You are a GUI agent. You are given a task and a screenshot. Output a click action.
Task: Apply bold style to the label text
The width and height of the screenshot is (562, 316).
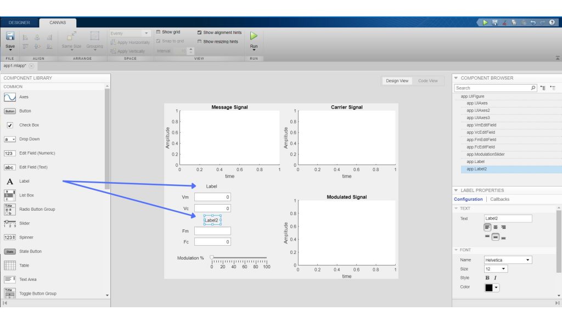pos(488,278)
